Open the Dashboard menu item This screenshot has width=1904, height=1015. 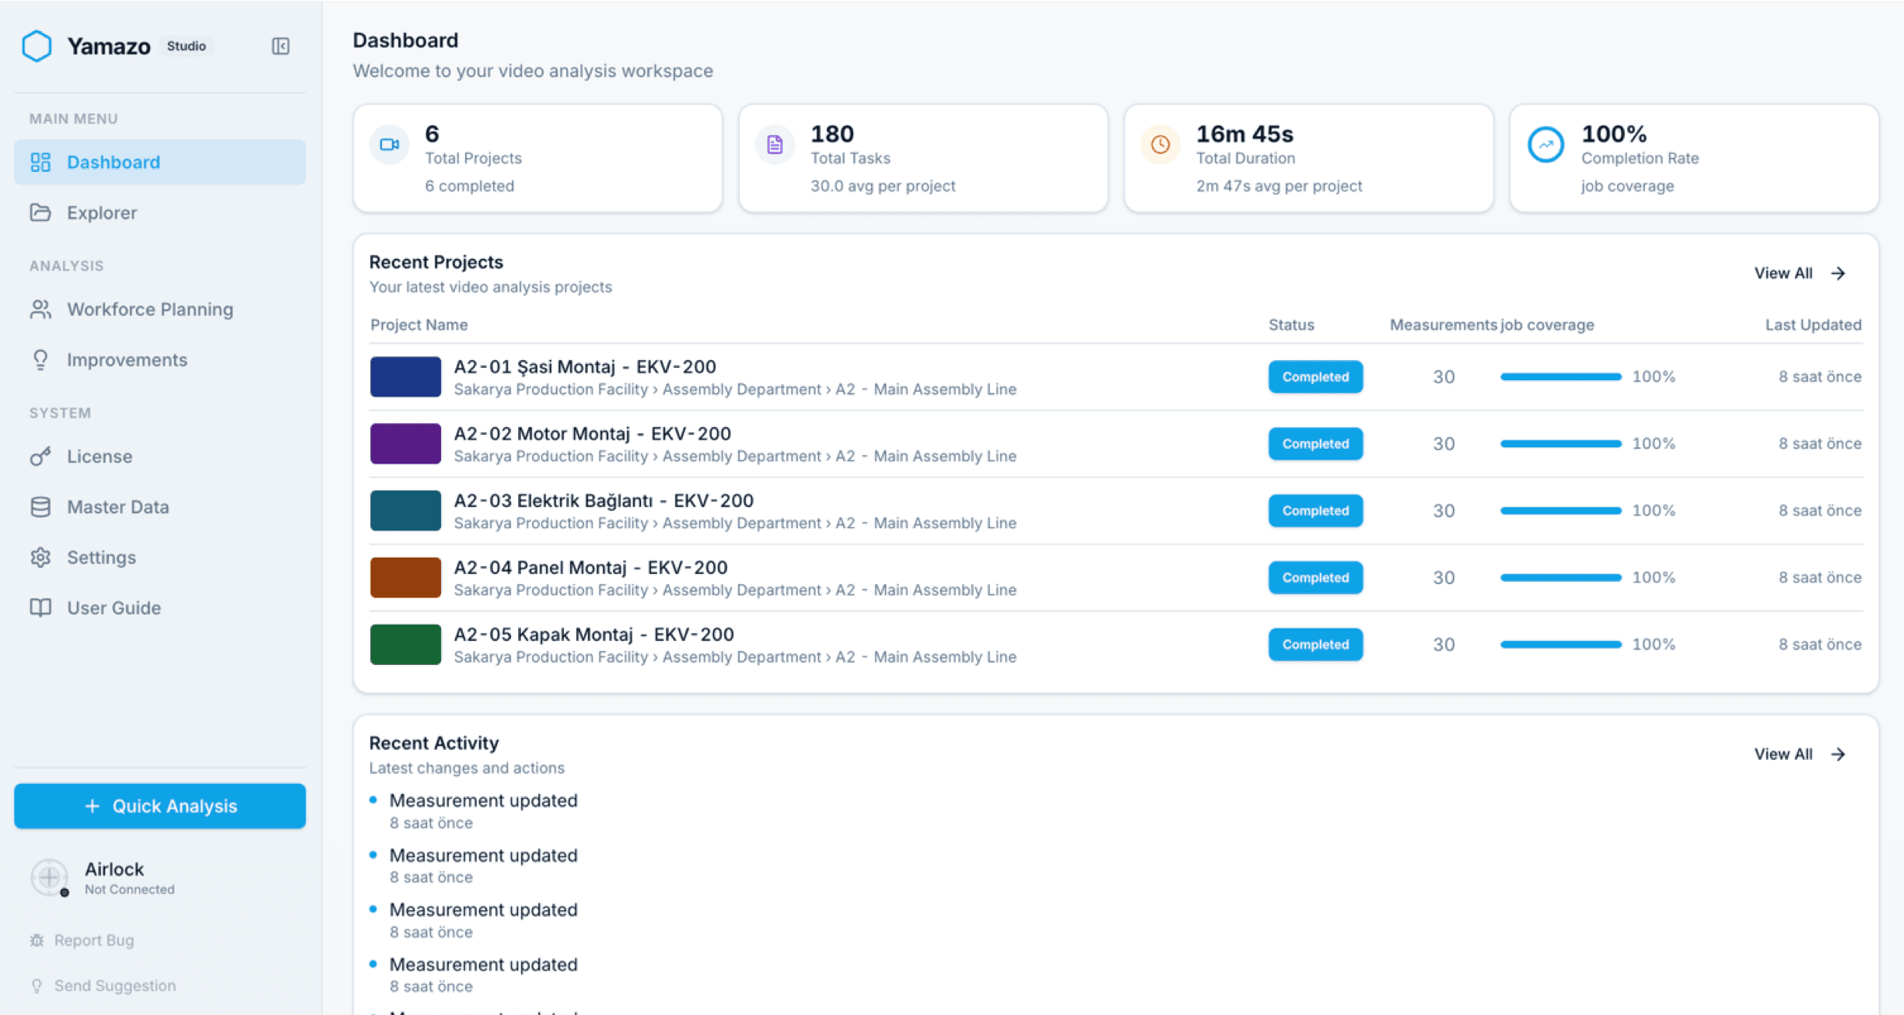click(159, 162)
